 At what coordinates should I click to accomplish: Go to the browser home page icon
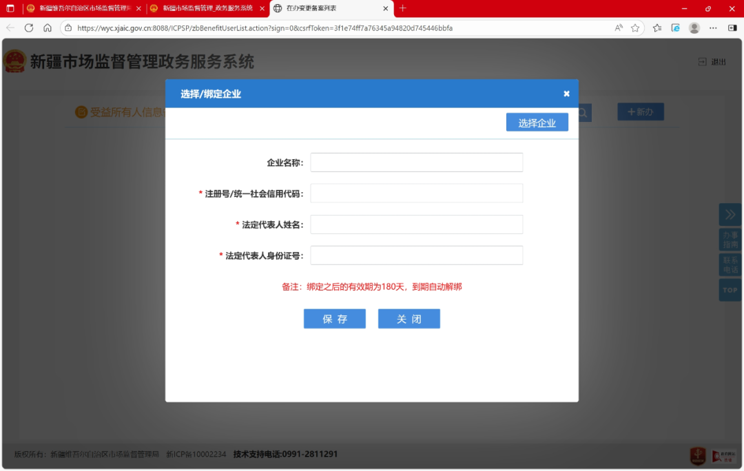tap(48, 28)
